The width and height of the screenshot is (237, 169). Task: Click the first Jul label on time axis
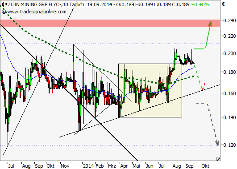tap(11, 166)
